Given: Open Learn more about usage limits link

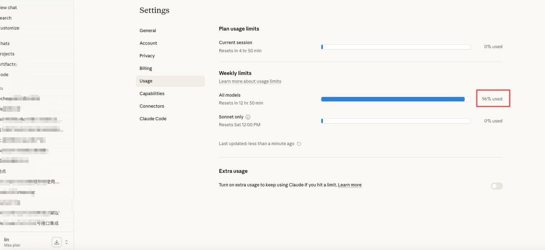Looking at the screenshot, I should [250, 81].
